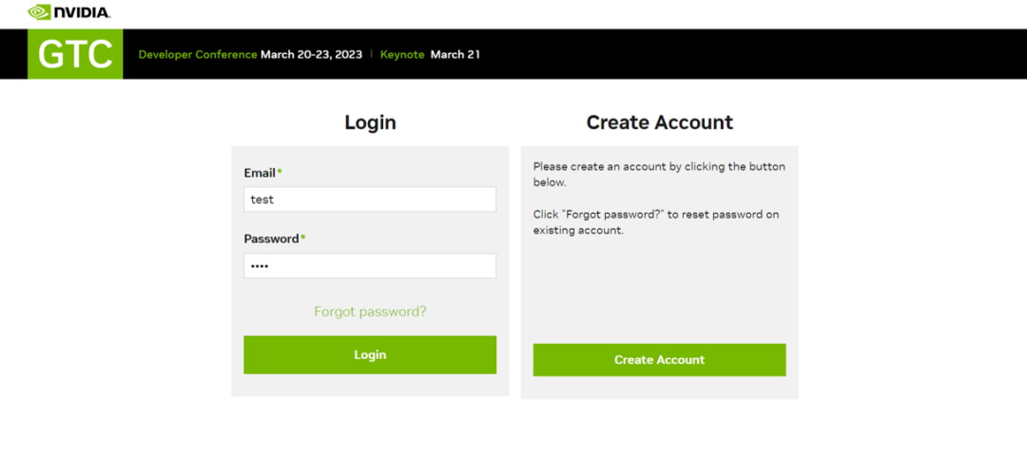Viewport: 1027px width, 457px height.
Task: Focus the Email input containing "test"
Action: [370, 200]
